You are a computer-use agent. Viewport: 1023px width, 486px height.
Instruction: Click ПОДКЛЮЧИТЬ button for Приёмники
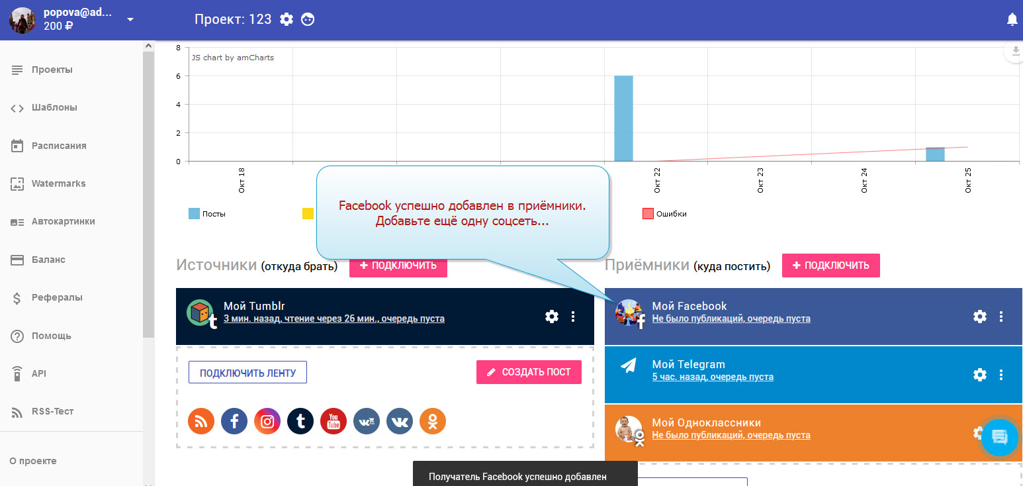tap(830, 266)
